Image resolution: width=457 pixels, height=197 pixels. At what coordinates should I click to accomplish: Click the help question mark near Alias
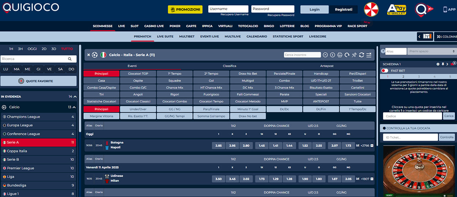tap(383, 51)
